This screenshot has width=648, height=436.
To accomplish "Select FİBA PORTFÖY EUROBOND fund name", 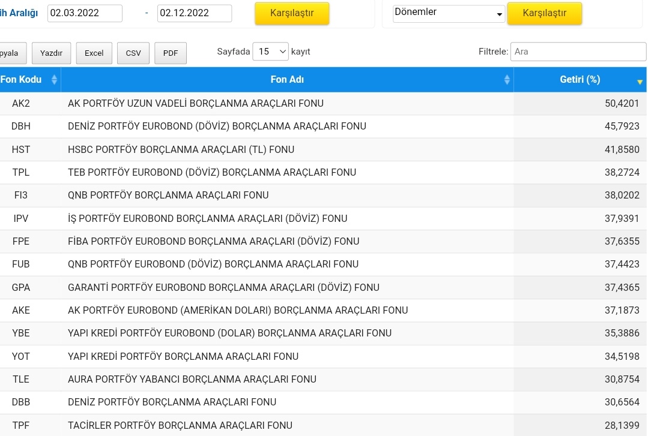I will (214, 241).
